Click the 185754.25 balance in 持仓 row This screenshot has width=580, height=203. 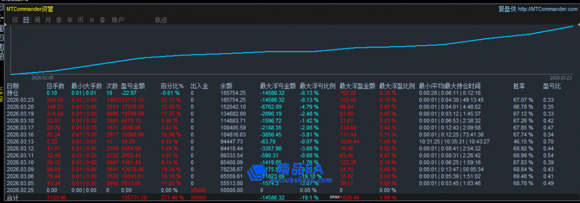[233, 93]
